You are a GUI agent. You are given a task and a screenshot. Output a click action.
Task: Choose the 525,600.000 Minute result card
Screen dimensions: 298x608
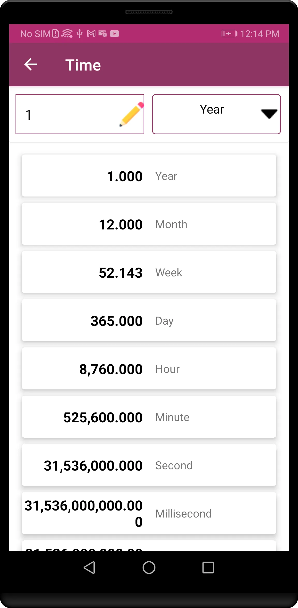click(x=149, y=417)
